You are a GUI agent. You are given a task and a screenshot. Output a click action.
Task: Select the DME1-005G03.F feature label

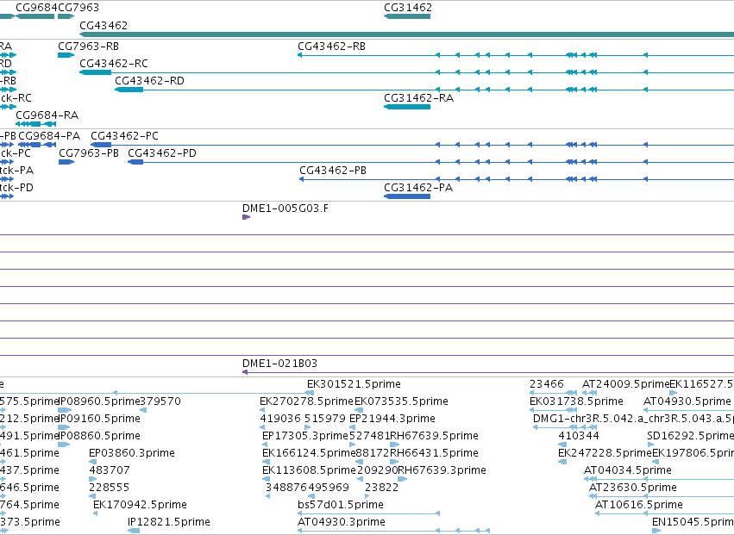pos(285,208)
